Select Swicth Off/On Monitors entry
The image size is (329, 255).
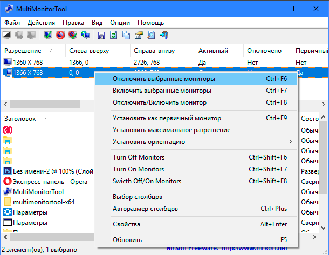[x=196, y=181]
